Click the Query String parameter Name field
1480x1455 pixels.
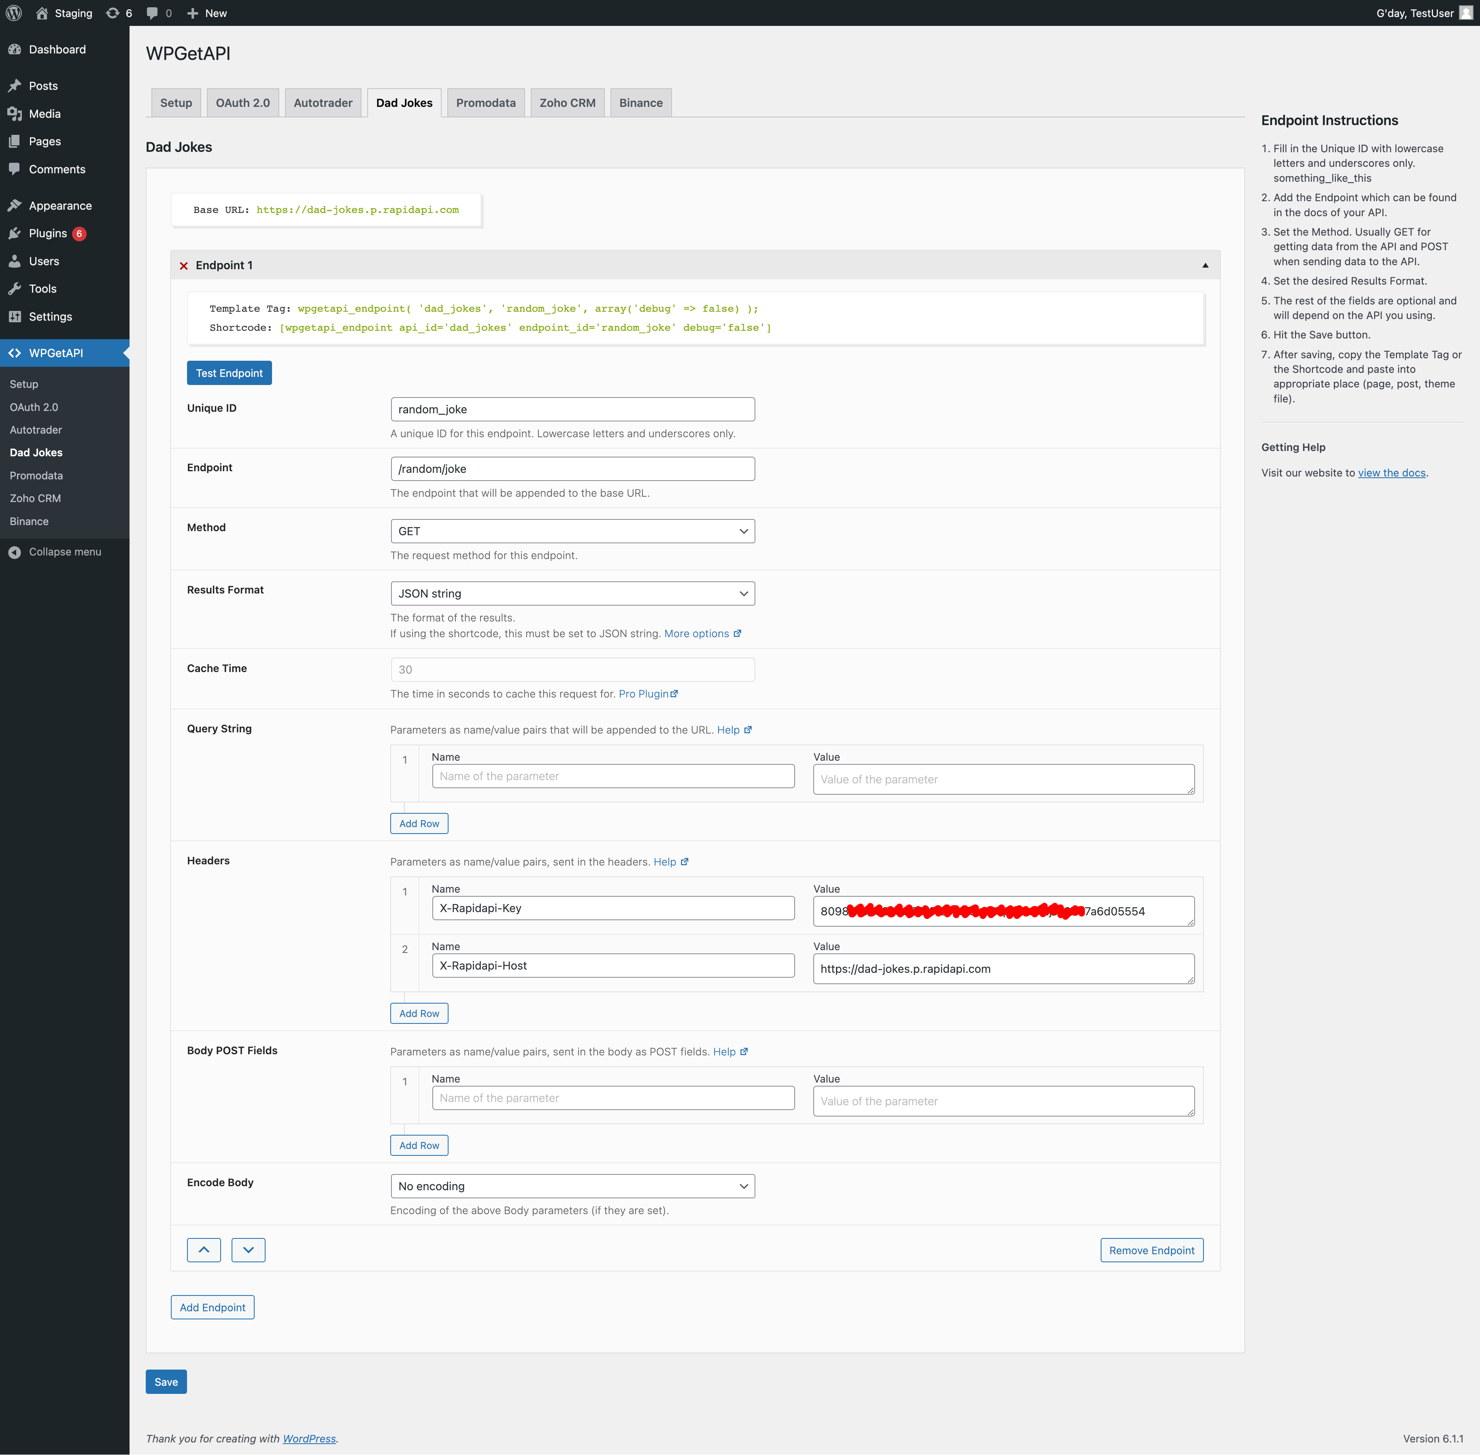pyautogui.click(x=613, y=776)
